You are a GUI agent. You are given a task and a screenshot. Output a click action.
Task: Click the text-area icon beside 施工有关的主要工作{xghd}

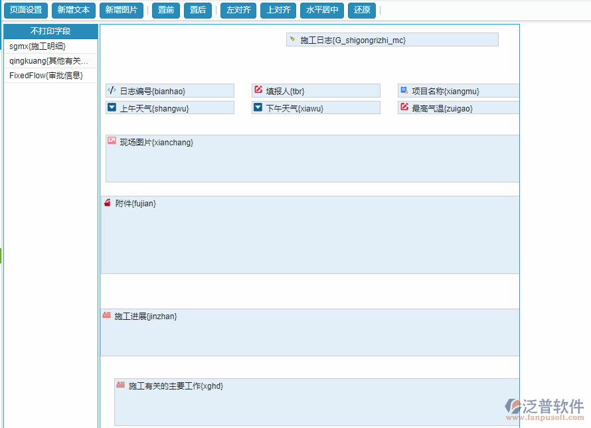click(121, 385)
